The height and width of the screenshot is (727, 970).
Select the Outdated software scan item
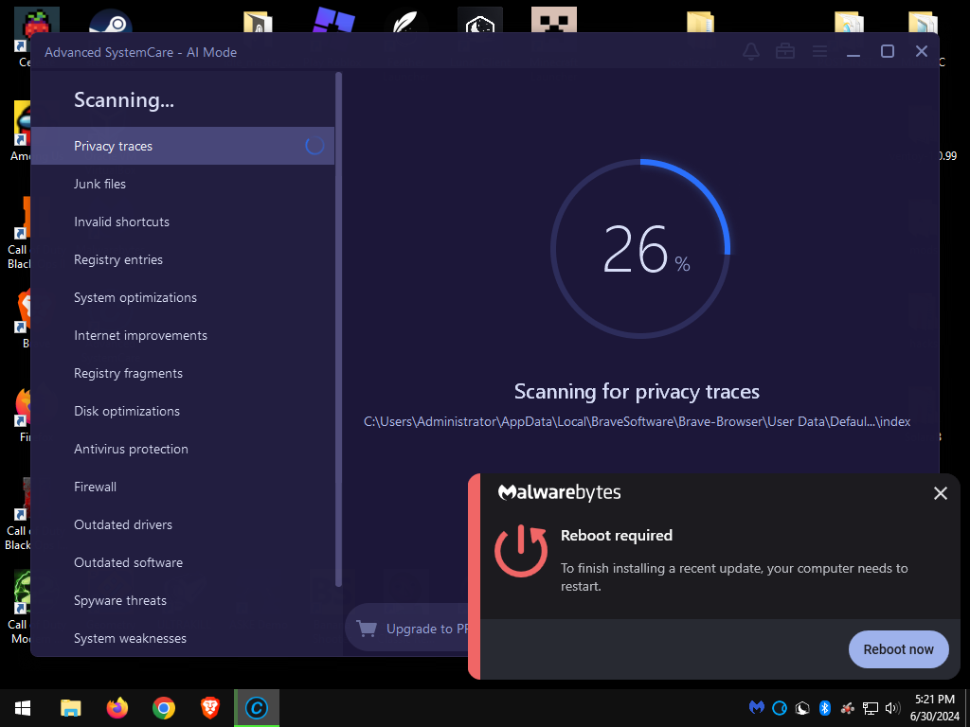tap(183, 562)
